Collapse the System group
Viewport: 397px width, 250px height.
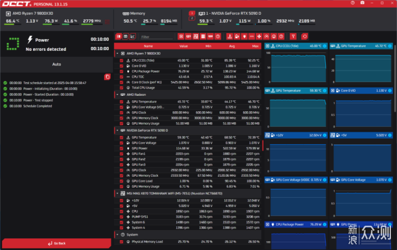click(x=117, y=235)
